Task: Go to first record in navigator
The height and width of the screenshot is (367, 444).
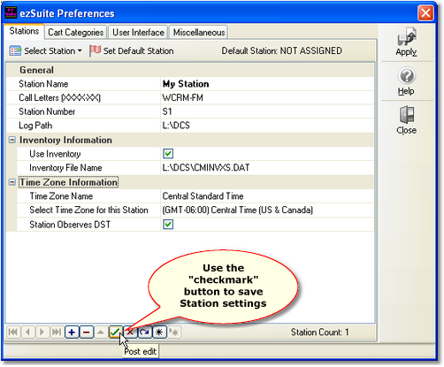Action: [x=13, y=333]
